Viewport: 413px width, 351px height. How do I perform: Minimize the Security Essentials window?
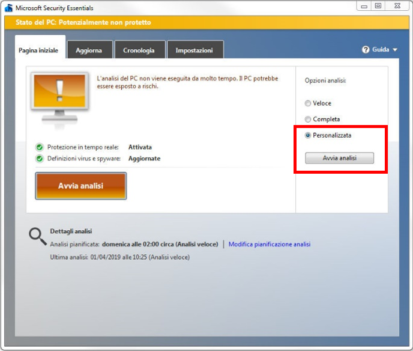point(364,6)
